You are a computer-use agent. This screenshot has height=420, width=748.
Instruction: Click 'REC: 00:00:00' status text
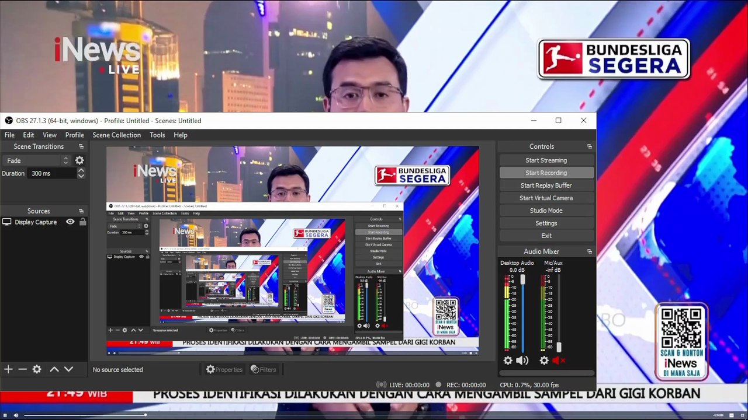point(466,385)
